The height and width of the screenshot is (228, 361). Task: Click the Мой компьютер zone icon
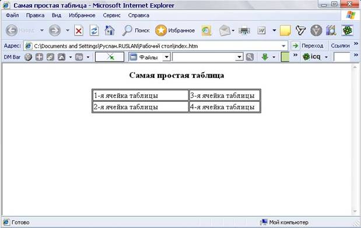tap(264, 222)
